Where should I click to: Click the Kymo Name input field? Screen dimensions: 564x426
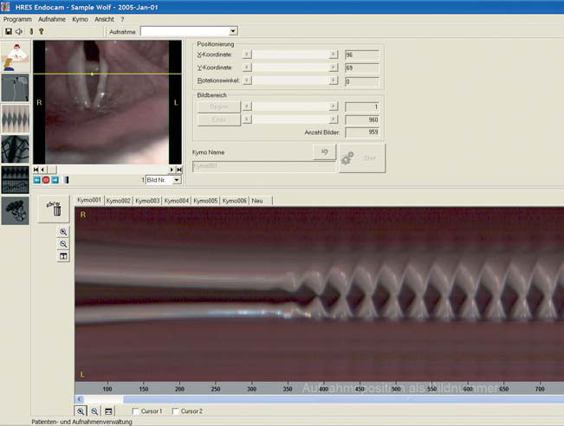(263, 165)
